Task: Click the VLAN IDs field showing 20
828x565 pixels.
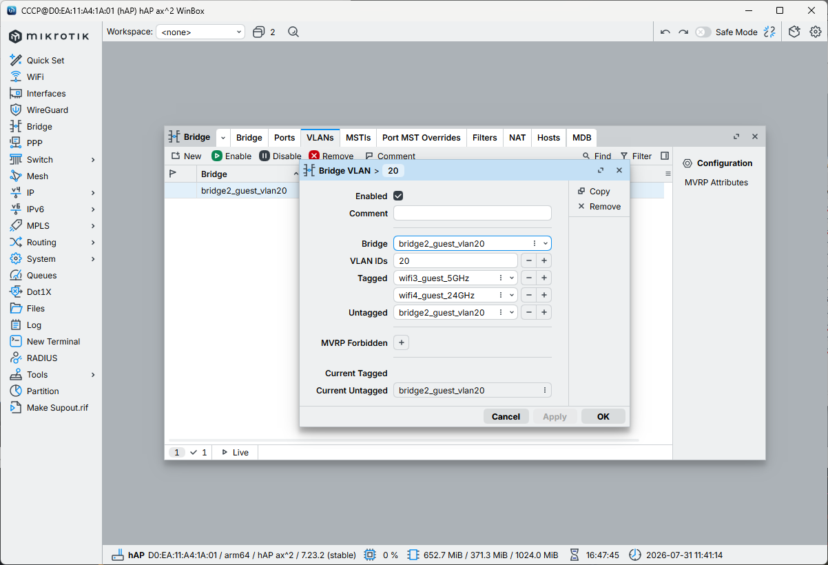Action: [x=455, y=261]
